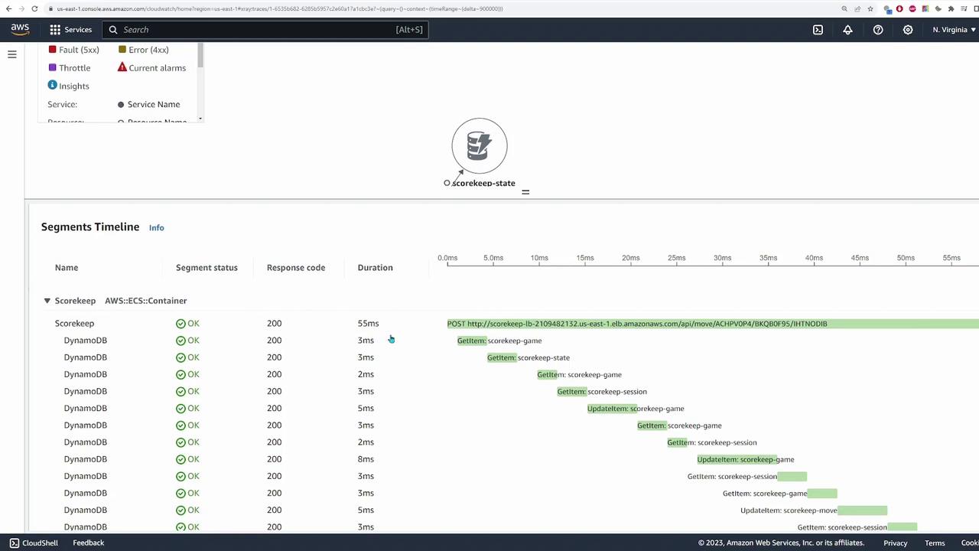This screenshot has height=551, width=979.
Task: Open the Info link beside Segments Timeline
Action: 156,227
